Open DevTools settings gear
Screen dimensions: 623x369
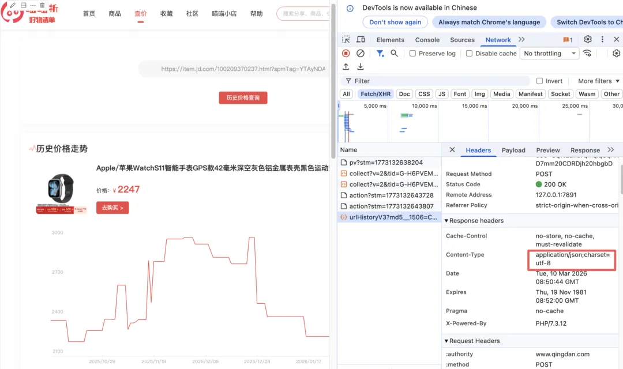(588, 39)
